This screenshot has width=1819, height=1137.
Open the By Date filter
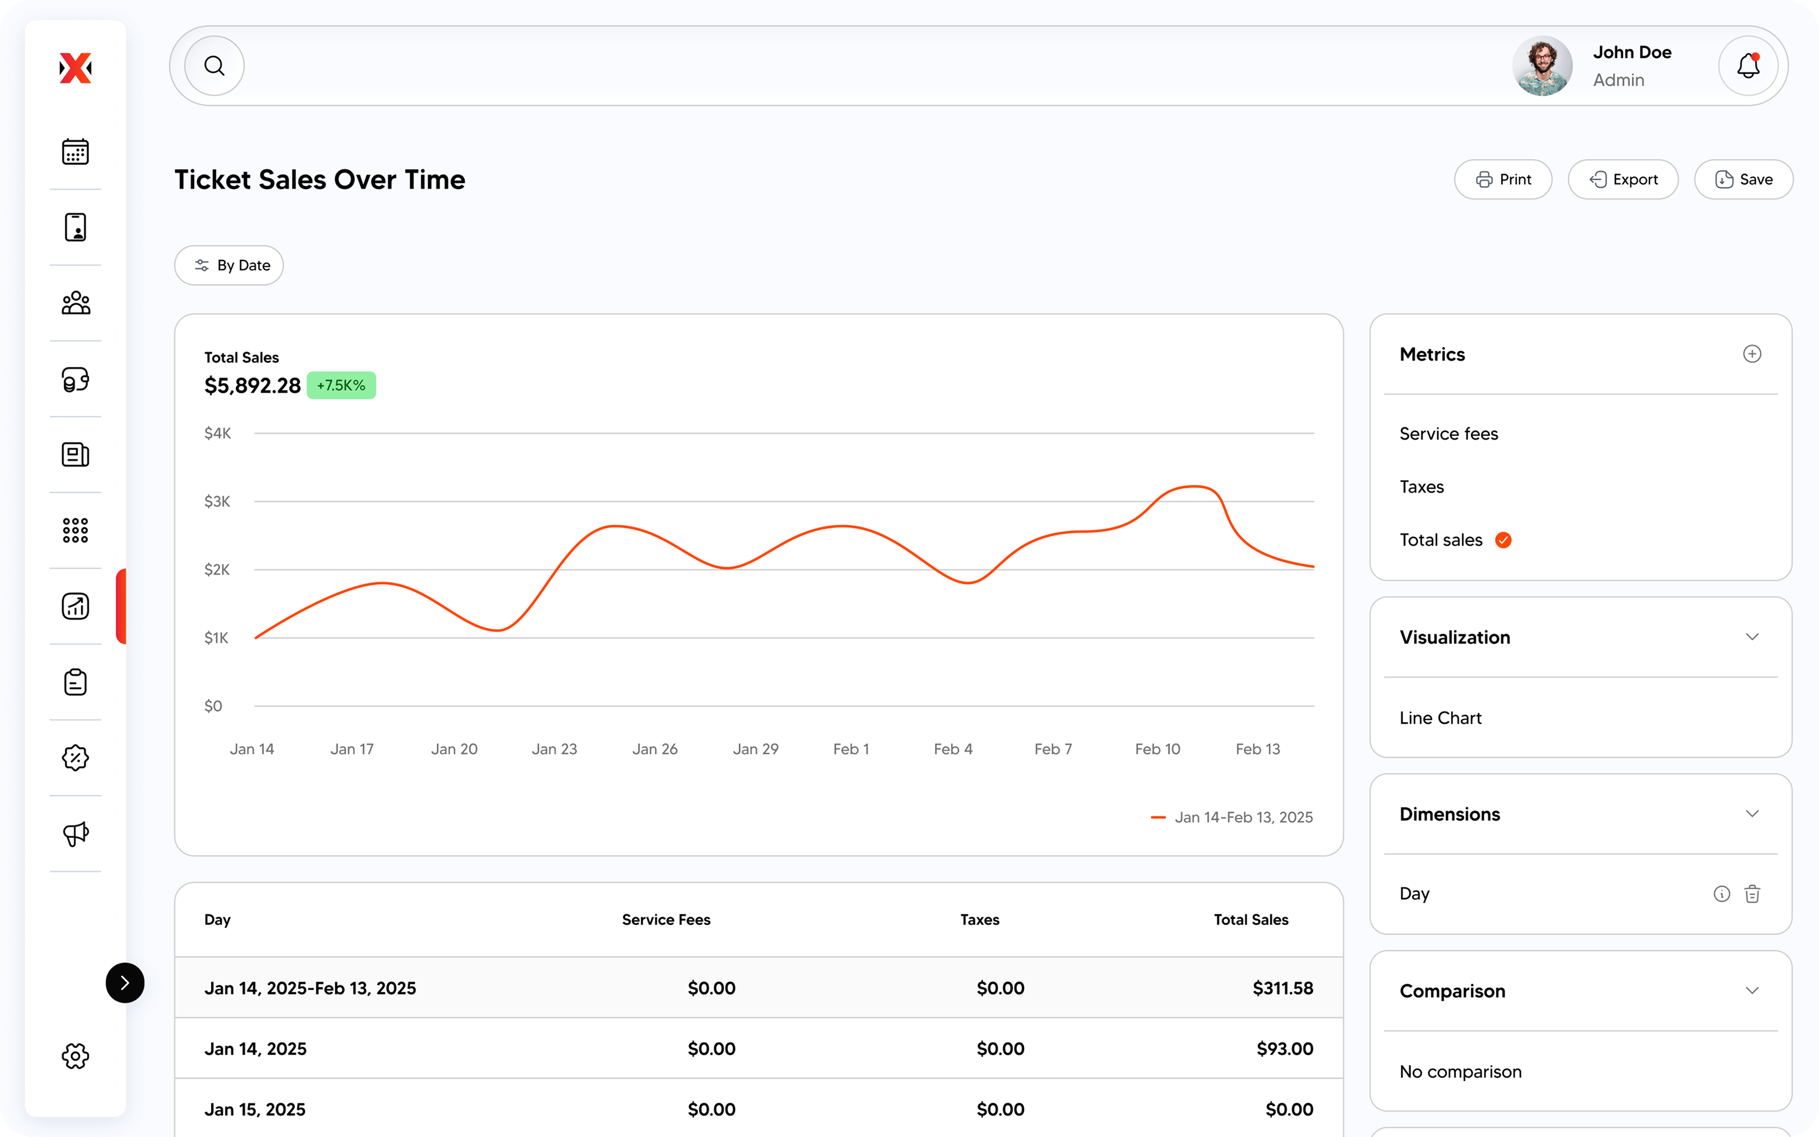pos(228,265)
